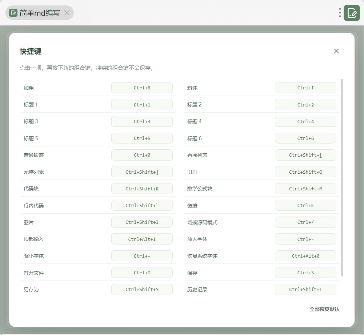The width and height of the screenshot is (364, 335).
Task: Open the three-dot more options menu
Action: point(340,13)
